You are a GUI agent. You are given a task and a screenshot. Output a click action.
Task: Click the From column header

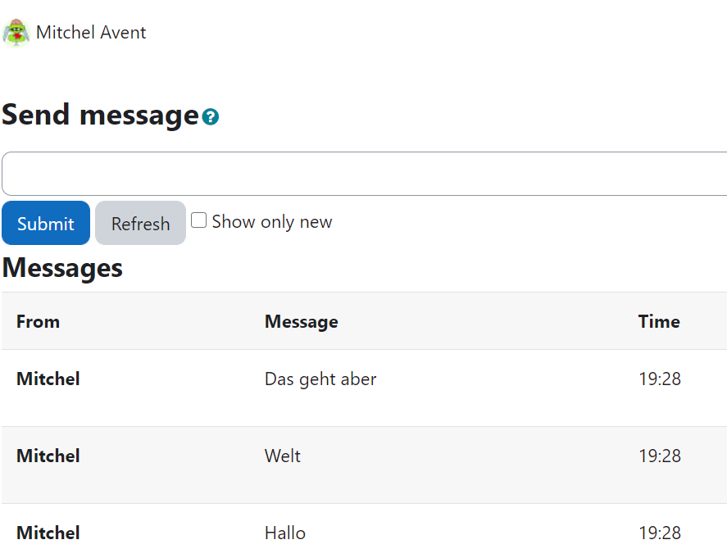tap(38, 322)
